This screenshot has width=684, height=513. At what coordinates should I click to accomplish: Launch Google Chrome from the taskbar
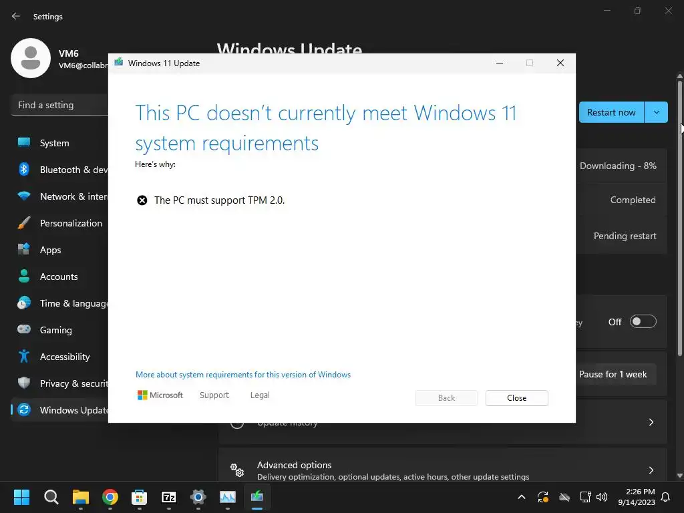[110, 497]
